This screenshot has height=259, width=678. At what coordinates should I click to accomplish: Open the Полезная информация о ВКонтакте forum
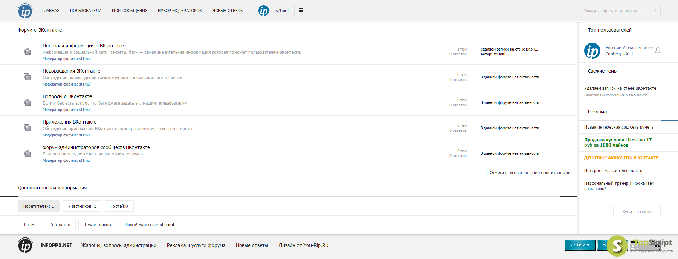(83, 46)
